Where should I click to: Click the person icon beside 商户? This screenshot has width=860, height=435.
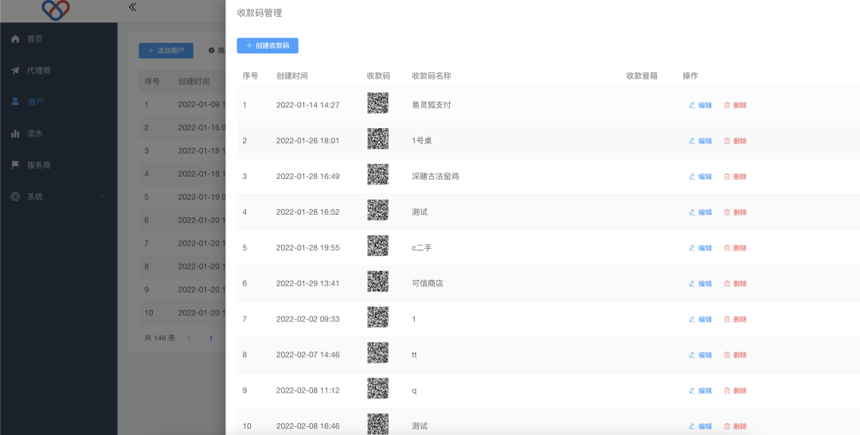(x=15, y=102)
